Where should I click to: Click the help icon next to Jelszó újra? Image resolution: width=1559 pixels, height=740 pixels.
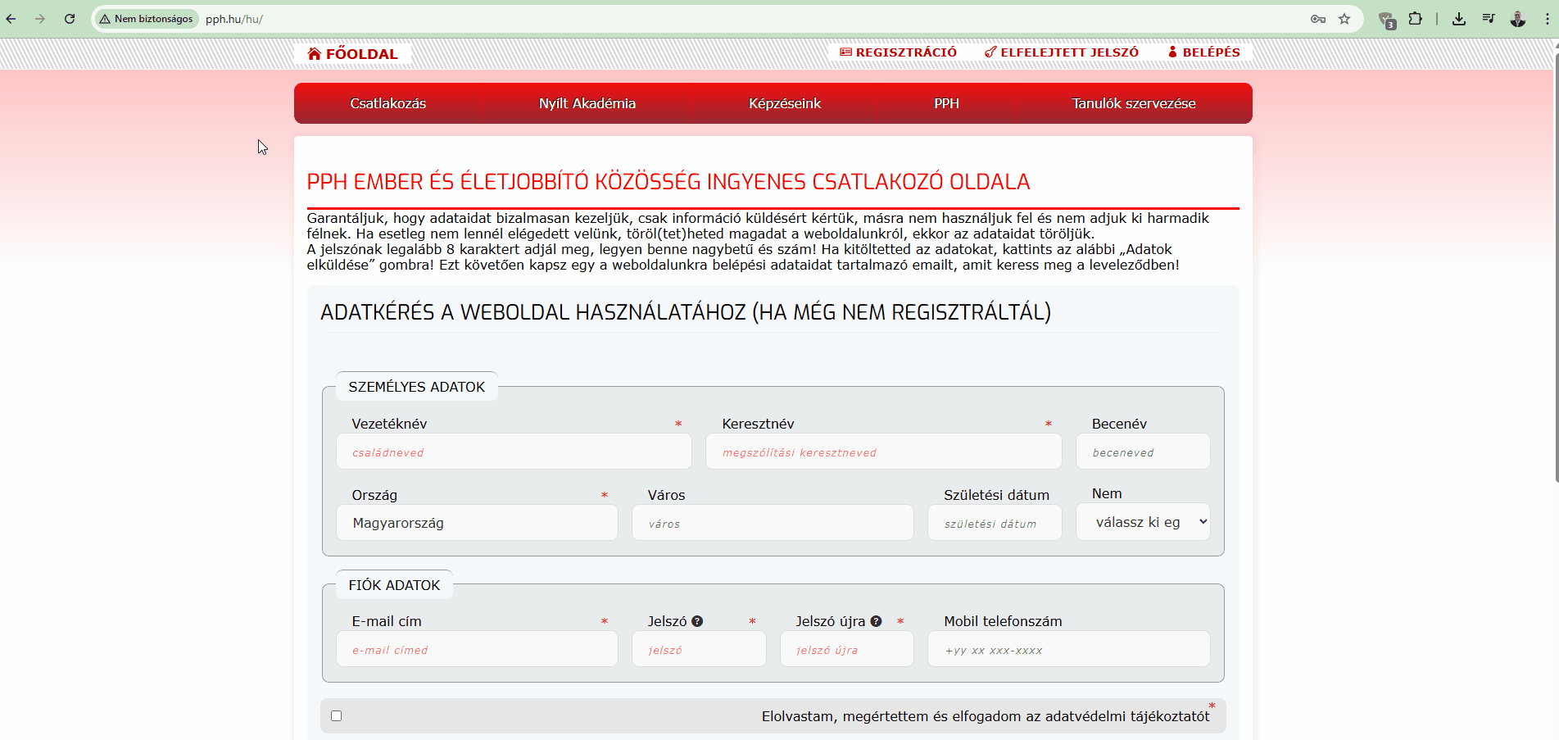(876, 621)
